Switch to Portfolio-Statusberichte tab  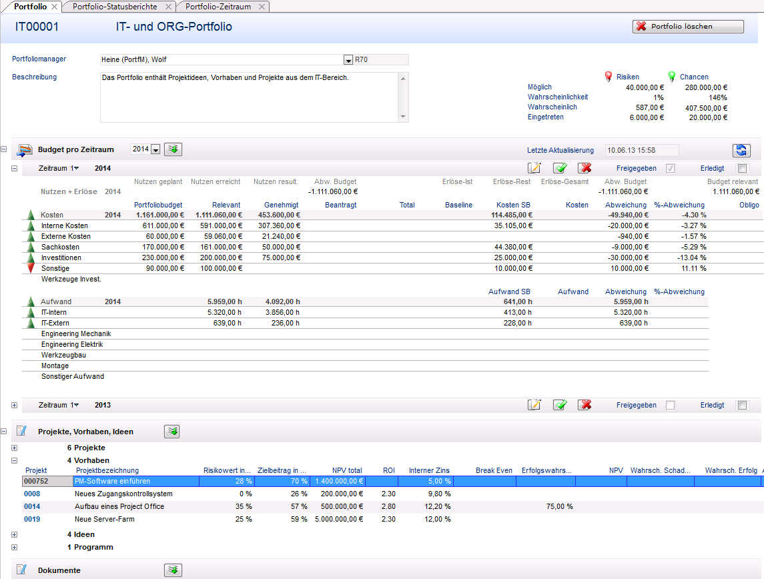click(115, 6)
